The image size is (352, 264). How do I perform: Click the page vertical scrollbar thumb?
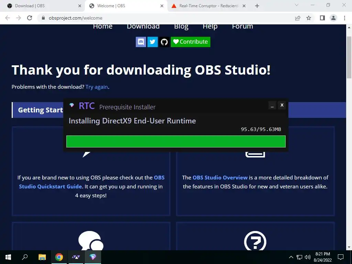click(x=349, y=57)
